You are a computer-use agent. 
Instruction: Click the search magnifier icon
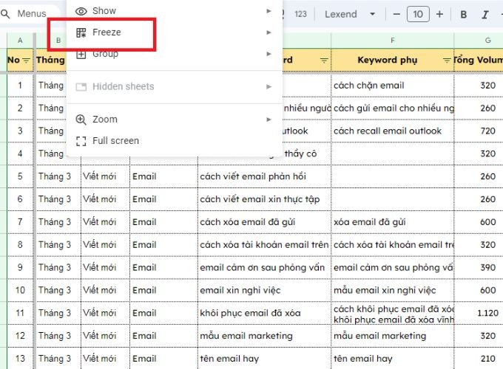[5, 14]
